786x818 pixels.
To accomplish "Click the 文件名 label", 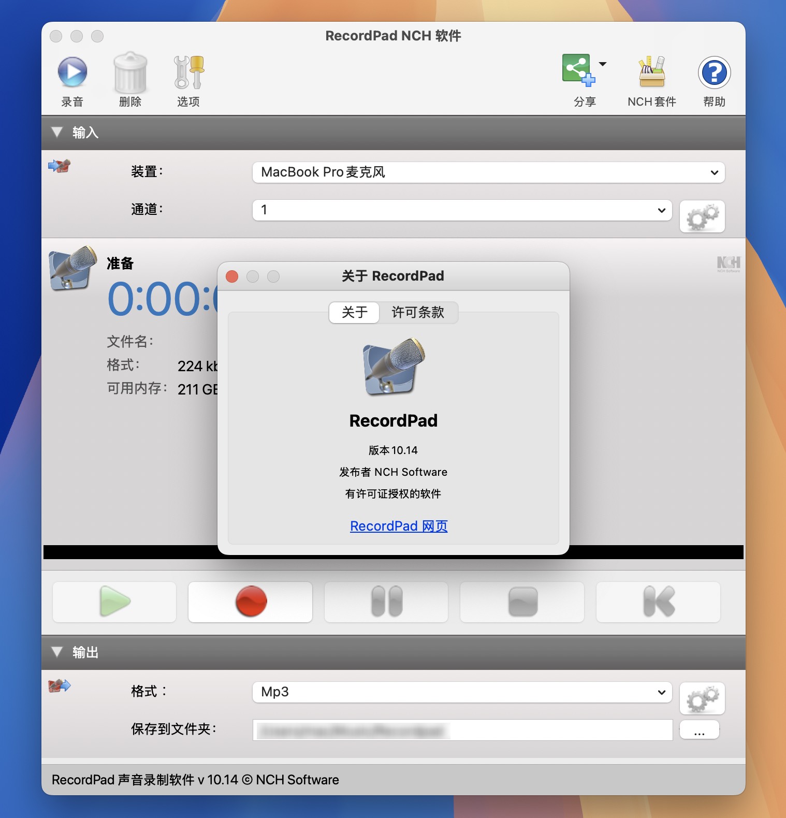I will click(130, 341).
